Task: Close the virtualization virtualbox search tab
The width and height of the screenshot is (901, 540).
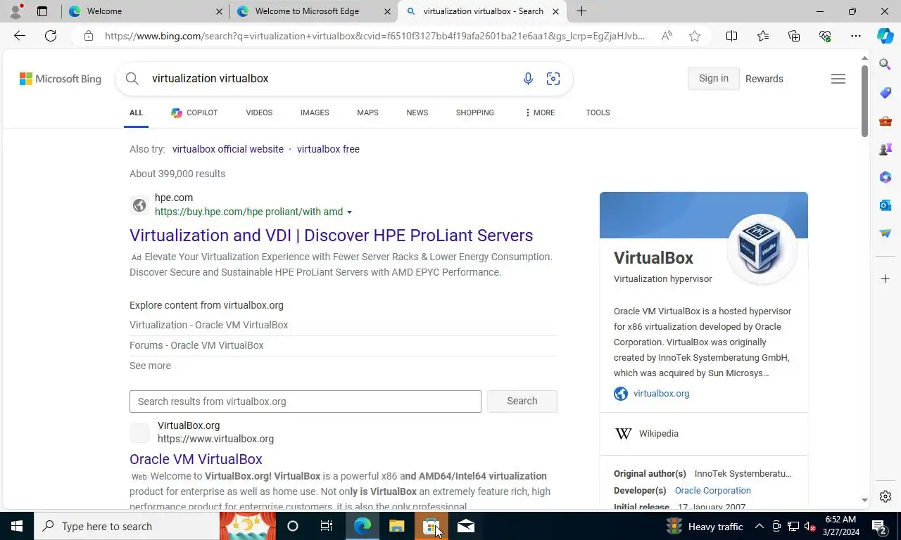Action: 555,11
